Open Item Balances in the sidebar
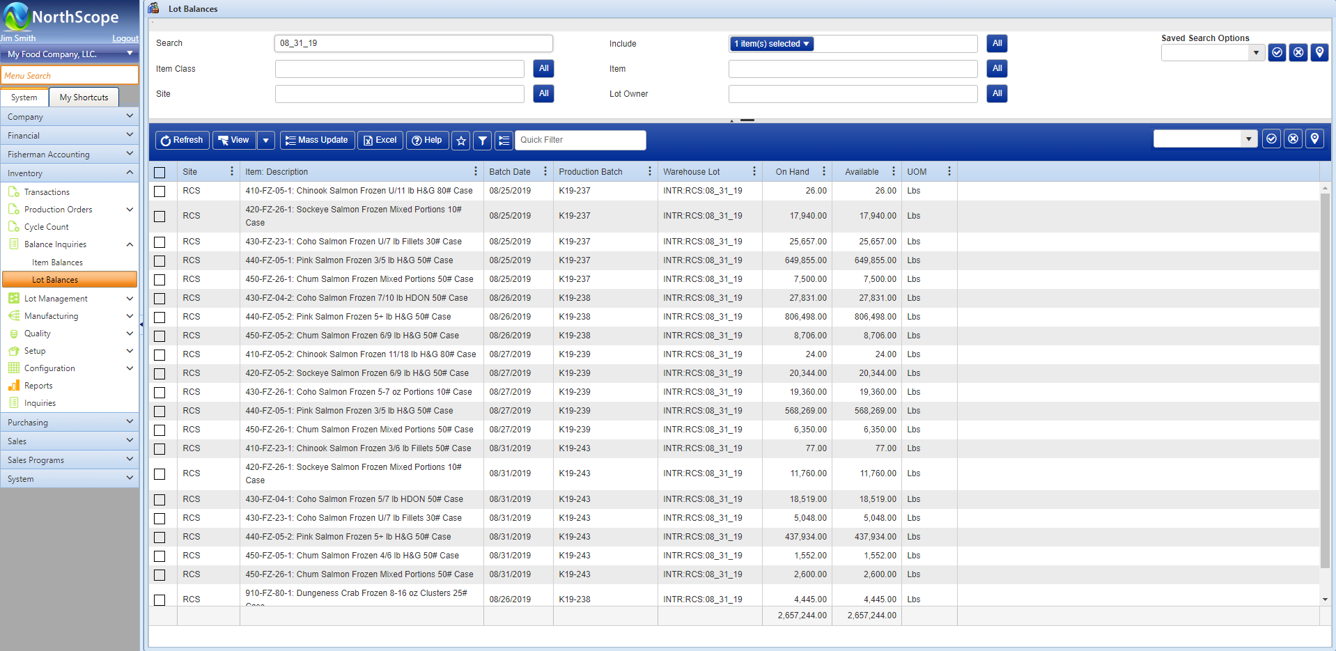The width and height of the screenshot is (1336, 651). (x=57, y=262)
